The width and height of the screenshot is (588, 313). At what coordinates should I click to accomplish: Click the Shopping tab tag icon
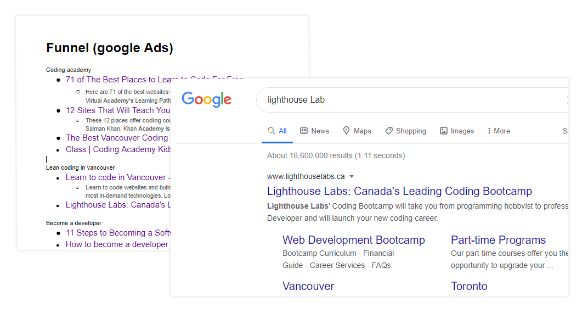coord(389,131)
